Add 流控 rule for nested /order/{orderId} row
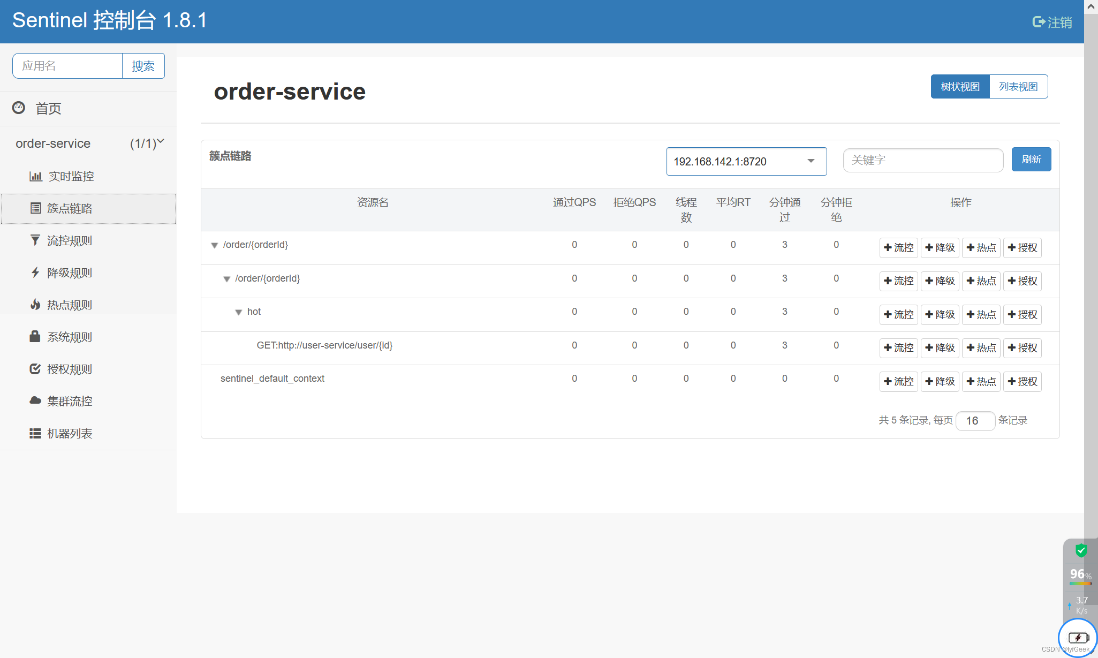 (x=898, y=281)
